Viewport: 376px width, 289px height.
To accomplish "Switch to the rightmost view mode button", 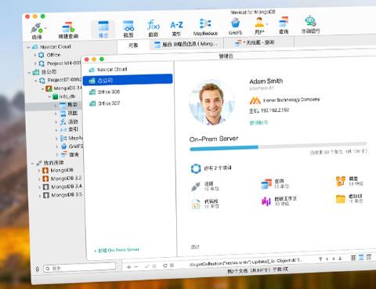I will pyautogui.click(x=368, y=257).
